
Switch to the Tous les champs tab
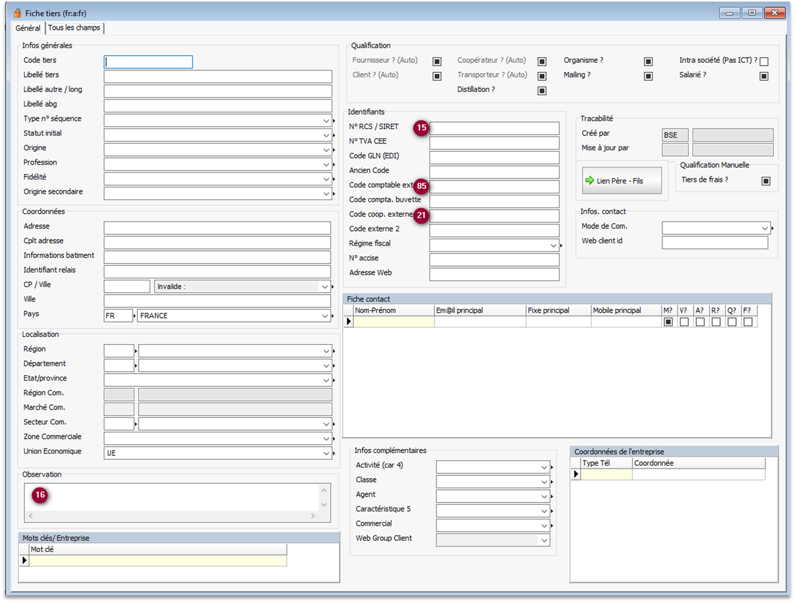point(74,28)
